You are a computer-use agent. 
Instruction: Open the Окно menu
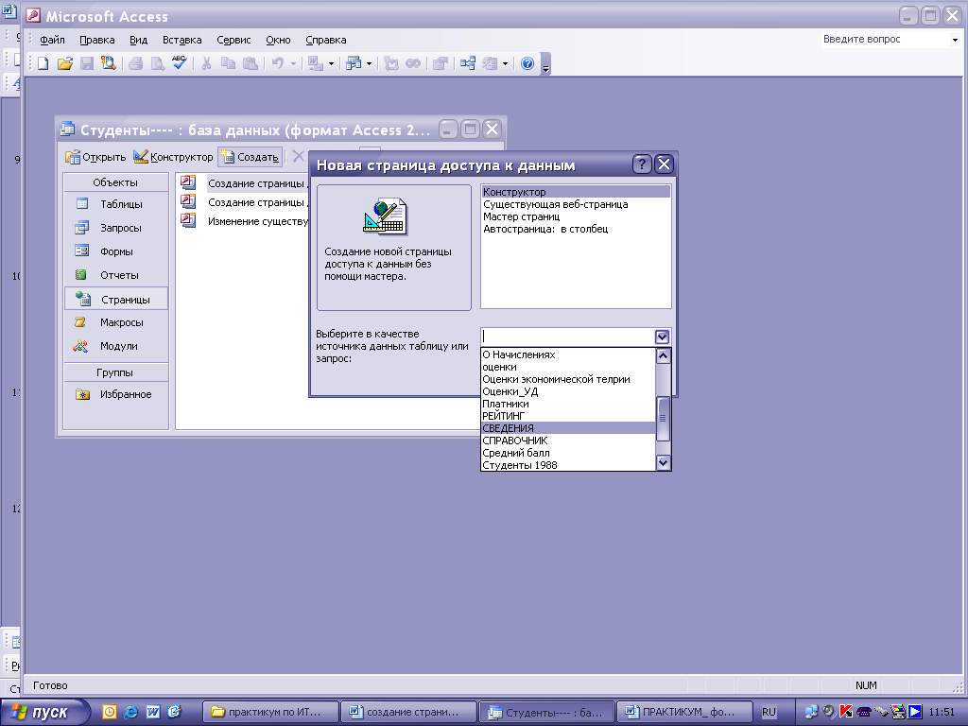click(278, 40)
